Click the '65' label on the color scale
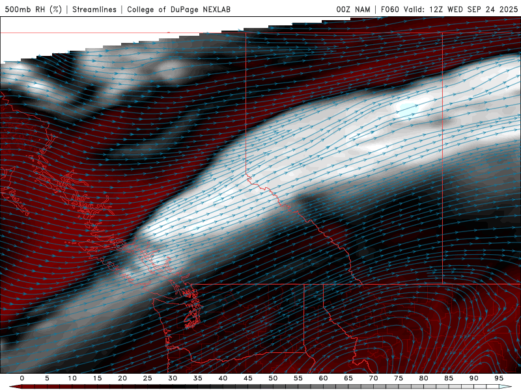This screenshot has width=521, height=390. [x=348, y=378]
